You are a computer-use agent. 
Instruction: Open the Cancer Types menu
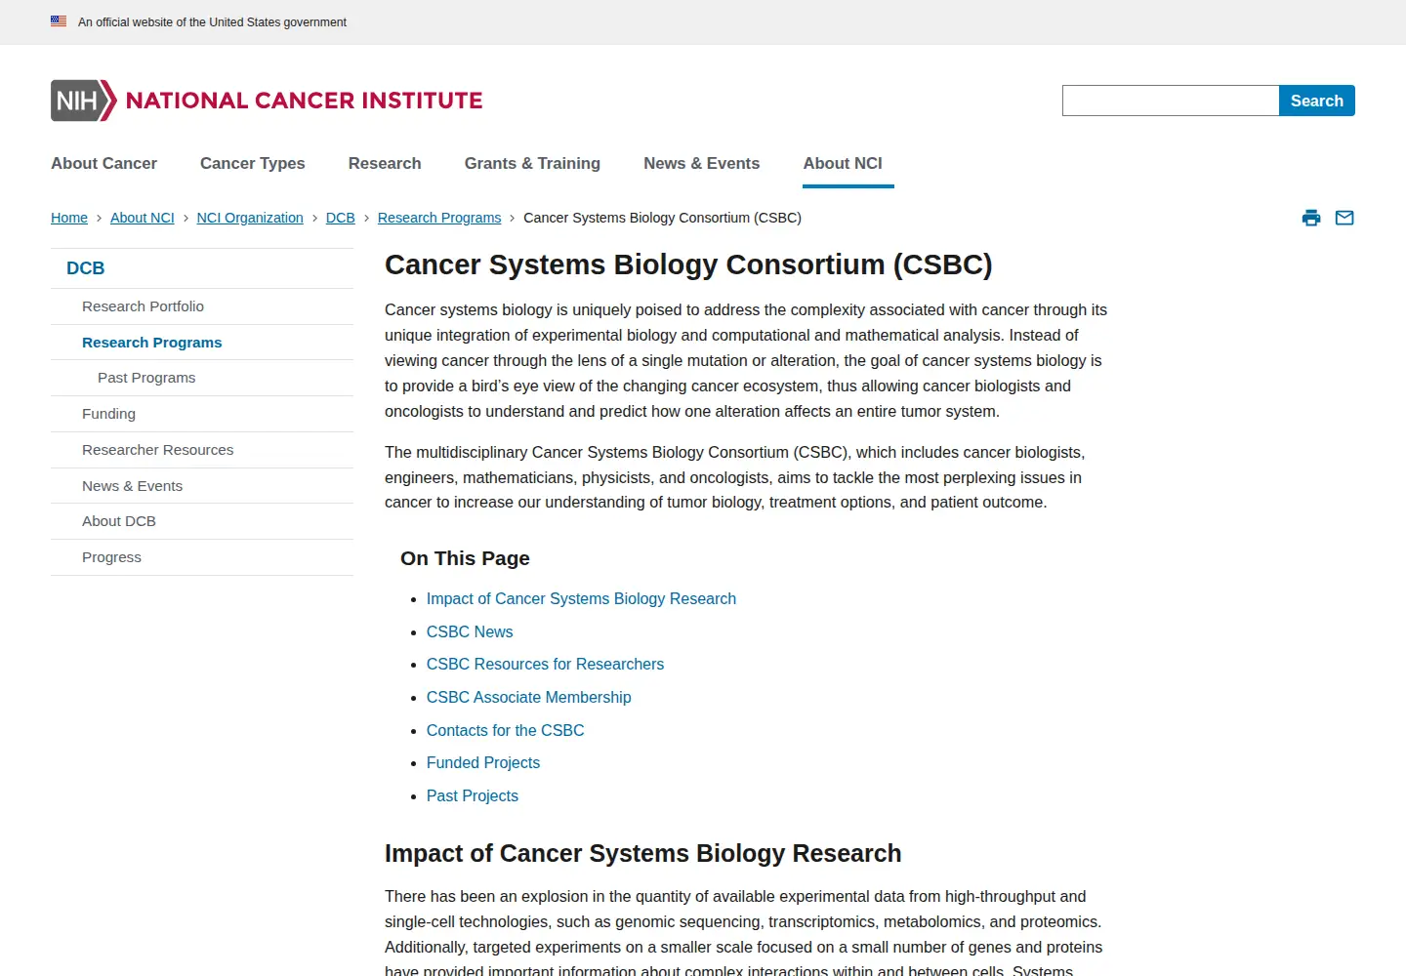point(253,163)
